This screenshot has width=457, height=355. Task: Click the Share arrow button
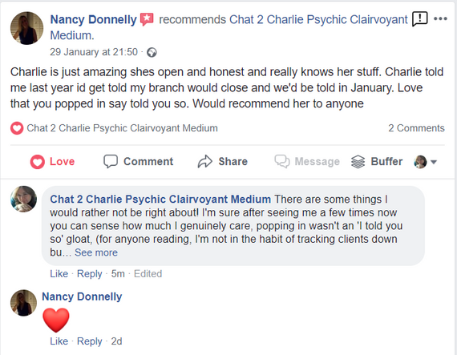222,161
